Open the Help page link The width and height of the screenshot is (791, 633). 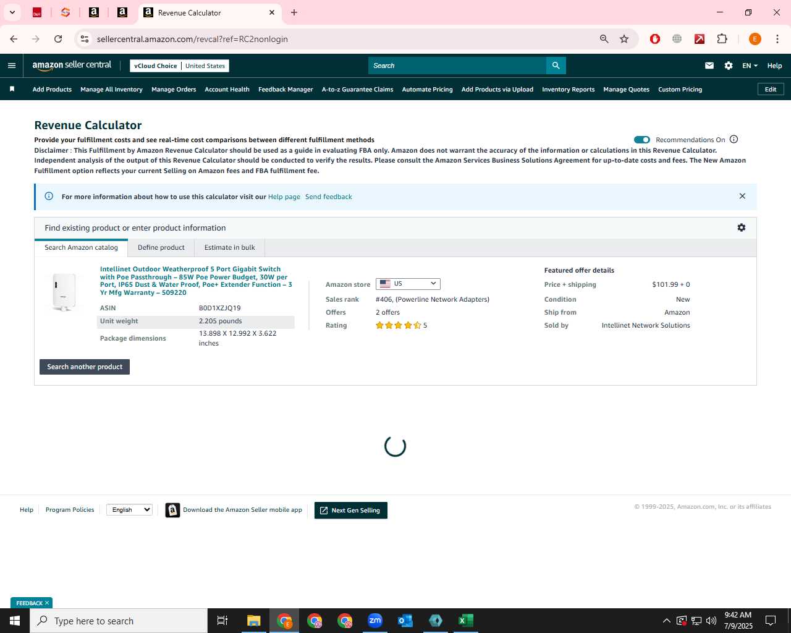pos(284,197)
